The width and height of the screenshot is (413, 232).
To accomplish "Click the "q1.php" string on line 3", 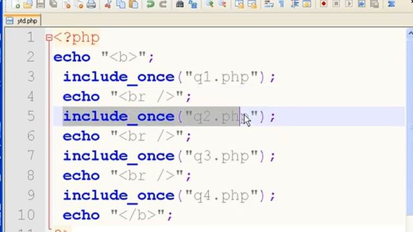I will point(221,77).
